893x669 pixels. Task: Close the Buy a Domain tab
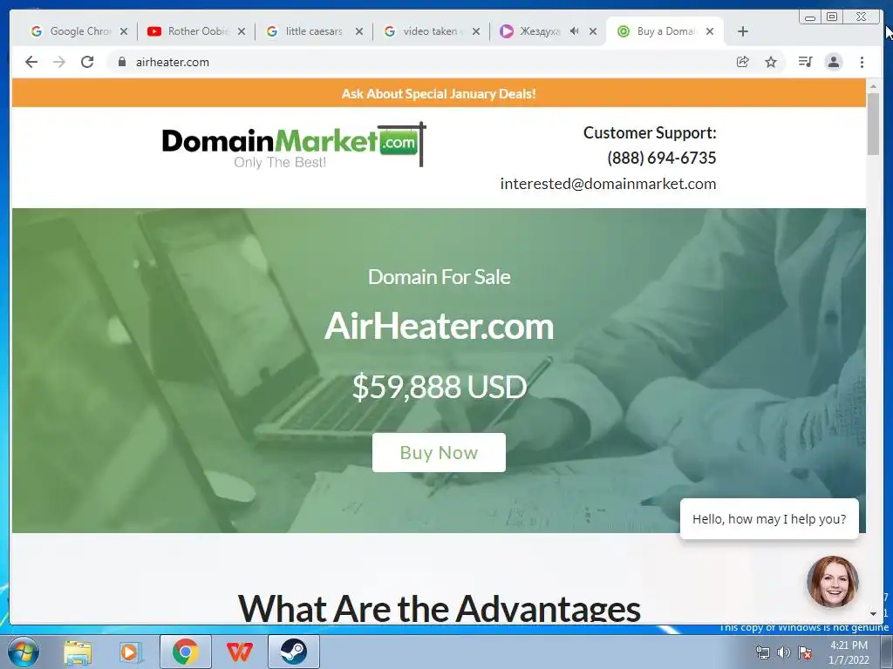(x=710, y=31)
